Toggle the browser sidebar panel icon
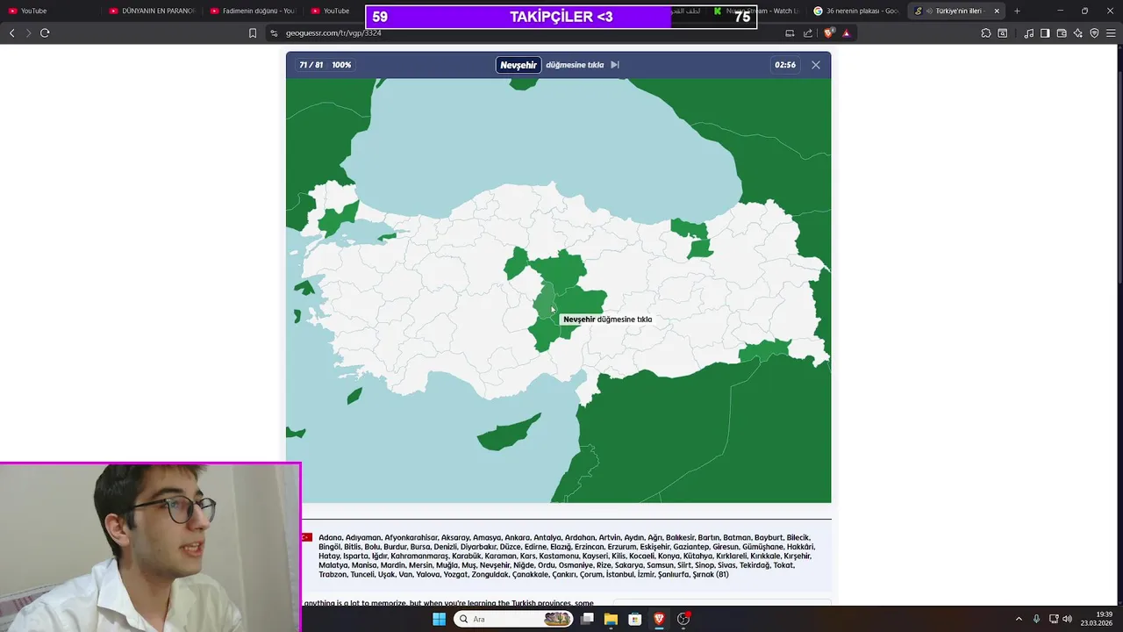Screen dimensions: 1123x632 (1045, 33)
